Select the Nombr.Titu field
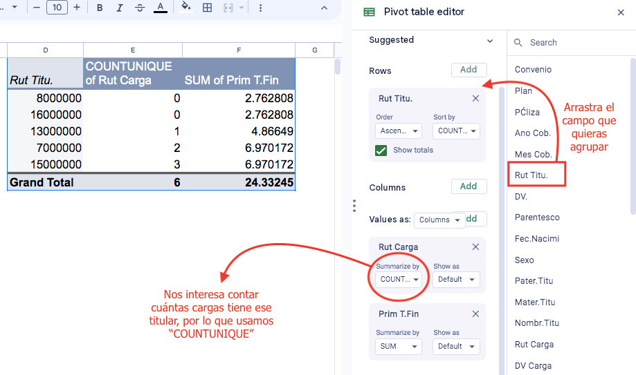Viewport: 636px width, 375px height. point(536,323)
